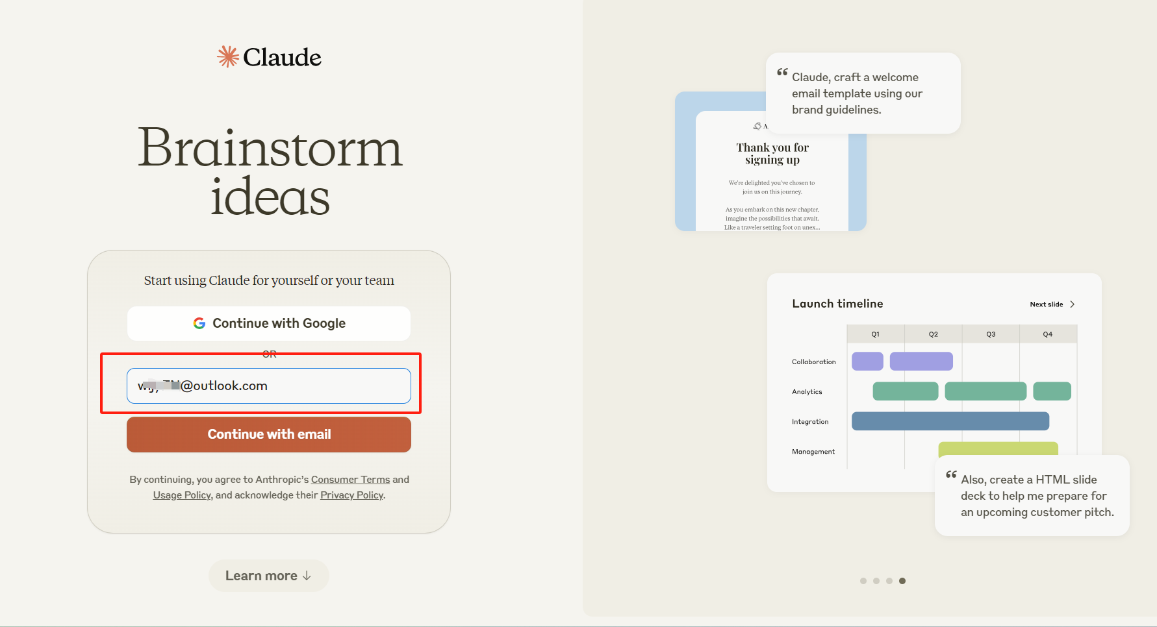This screenshot has width=1157, height=627.
Task: Click Continue with Google button
Action: tap(269, 323)
